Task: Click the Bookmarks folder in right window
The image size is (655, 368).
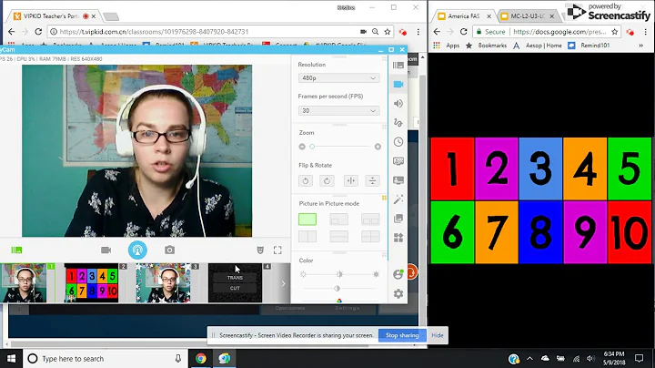Action: 486,46
